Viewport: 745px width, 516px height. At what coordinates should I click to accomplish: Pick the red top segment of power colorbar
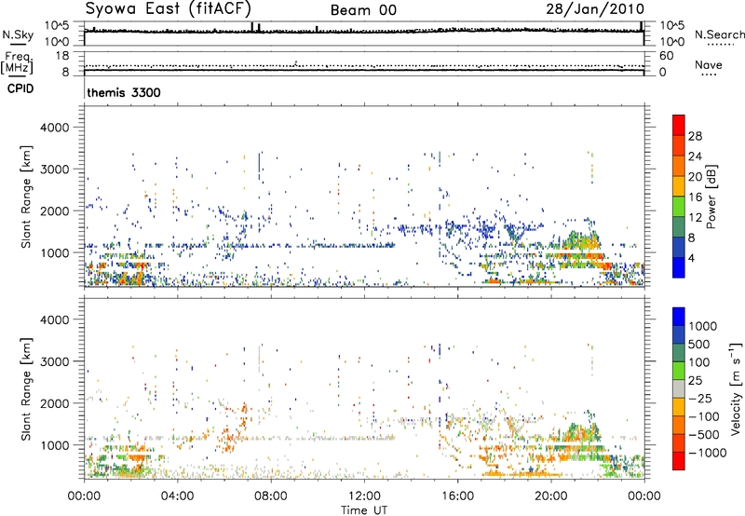click(x=679, y=125)
